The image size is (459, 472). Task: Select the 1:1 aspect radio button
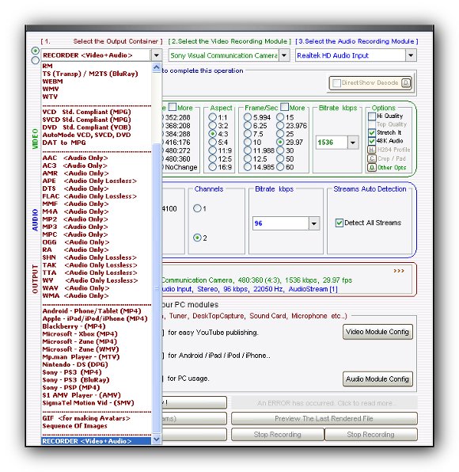coord(212,117)
